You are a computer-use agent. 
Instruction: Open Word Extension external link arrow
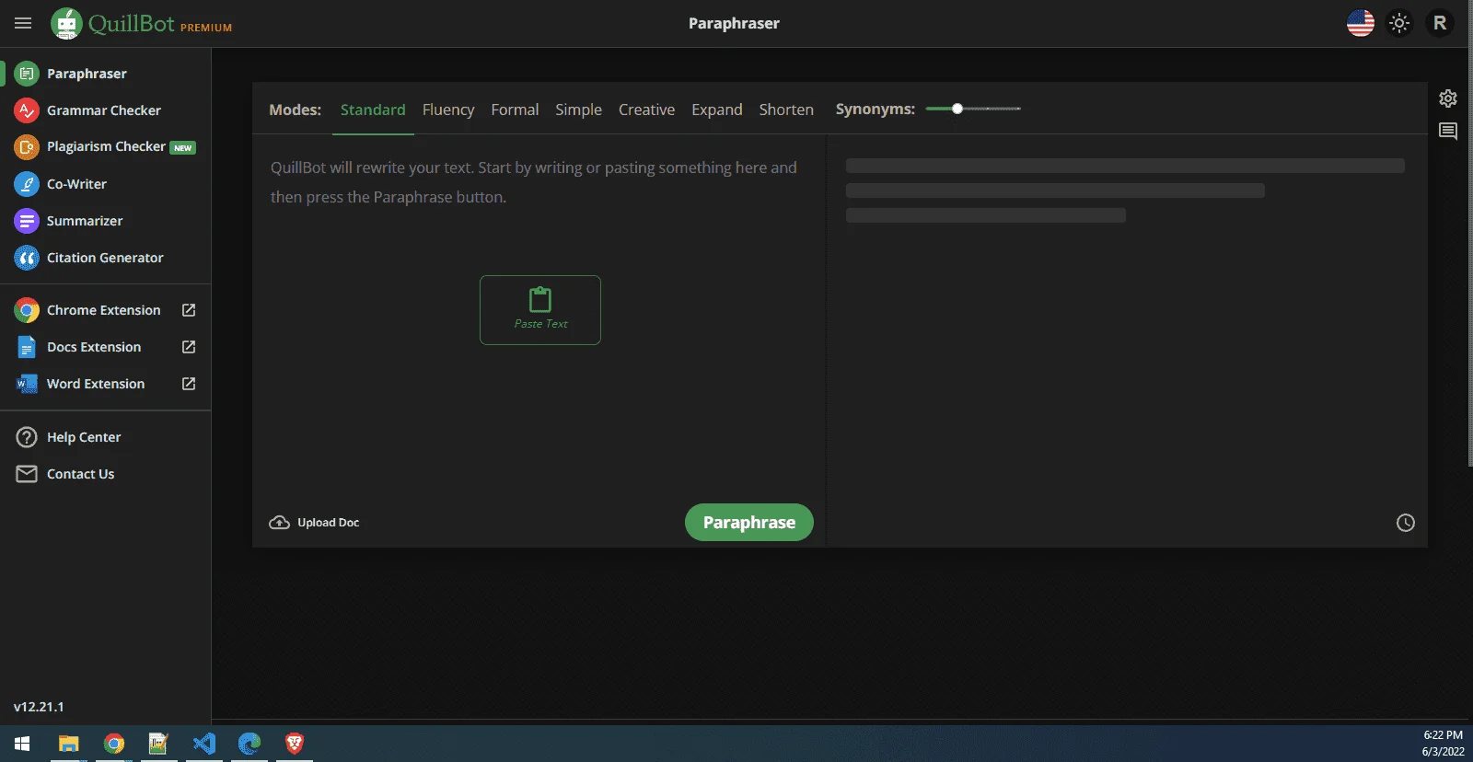tap(189, 384)
